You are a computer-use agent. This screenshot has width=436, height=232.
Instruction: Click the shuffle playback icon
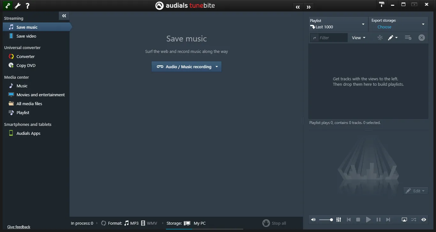[414, 220]
